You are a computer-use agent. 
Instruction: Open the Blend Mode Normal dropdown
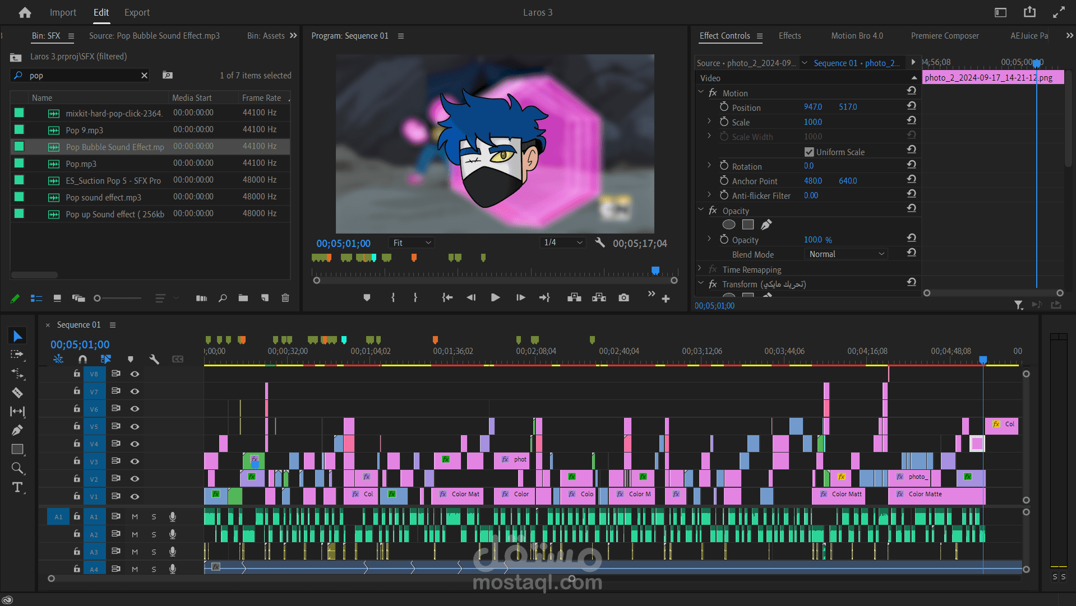pyautogui.click(x=847, y=254)
